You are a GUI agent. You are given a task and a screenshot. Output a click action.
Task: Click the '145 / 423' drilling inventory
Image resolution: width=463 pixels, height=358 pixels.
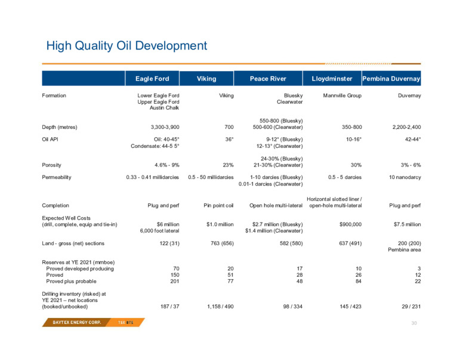point(350,307)
